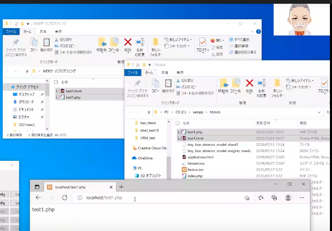Click xampp in htdocs breadcrumb path
The height and width of the screenshot is (231, 332).
[198, 112]
